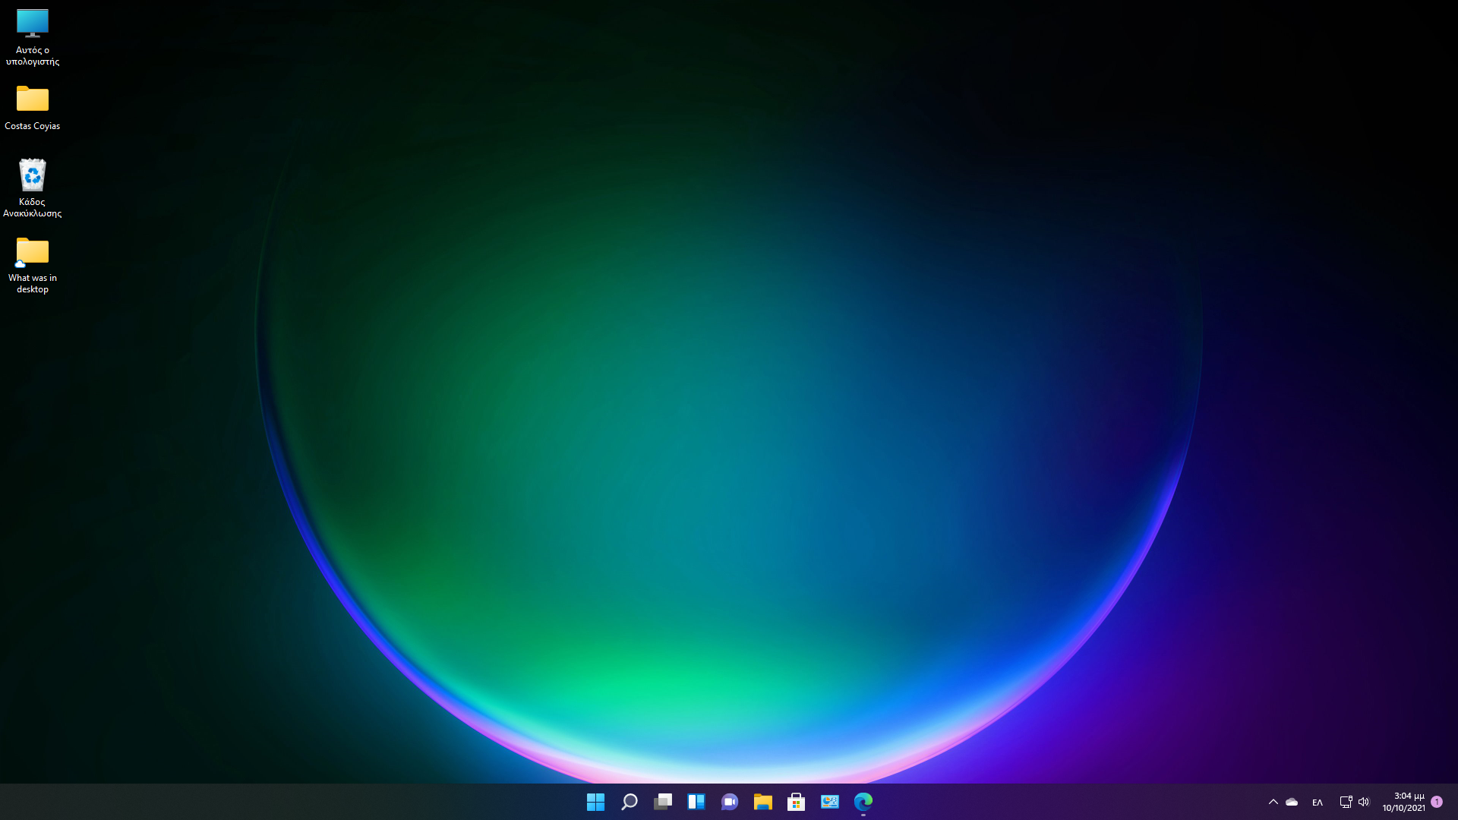The width and height of the screenshot is (1458, 820).
Task: Open network status tray icon
Action: coord(1346,802)
